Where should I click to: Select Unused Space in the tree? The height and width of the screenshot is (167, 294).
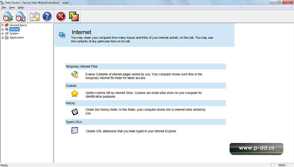click(18, 25)
